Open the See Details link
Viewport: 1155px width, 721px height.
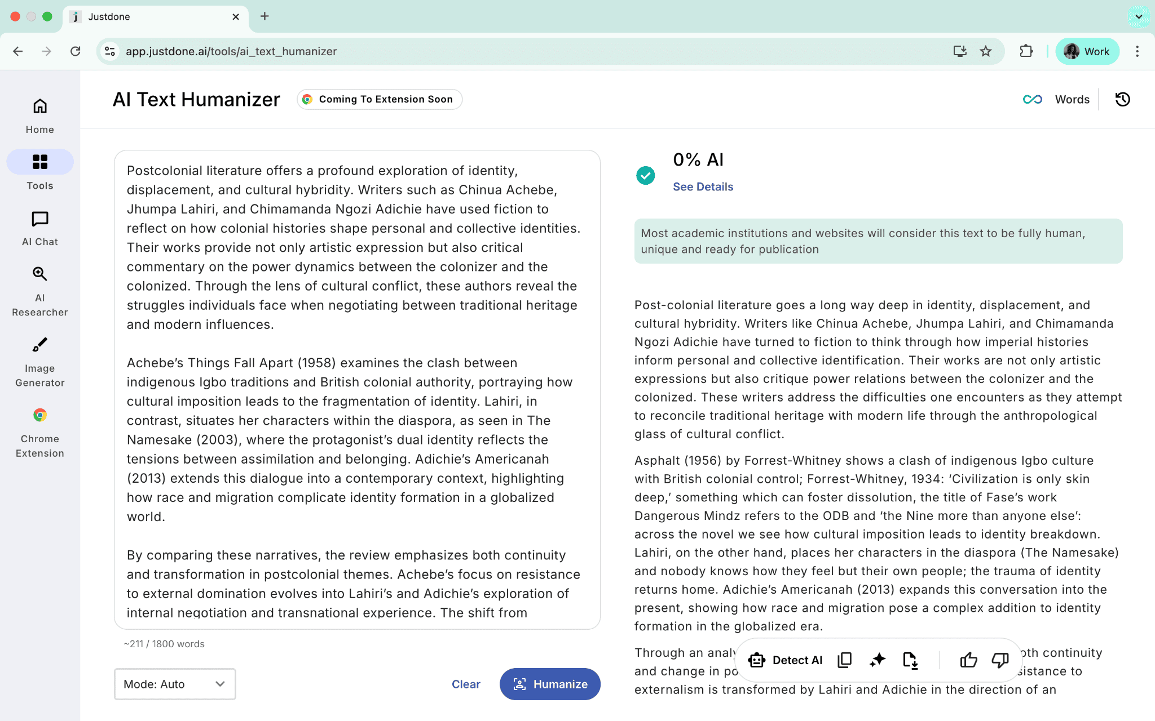[x=703, y=187]
